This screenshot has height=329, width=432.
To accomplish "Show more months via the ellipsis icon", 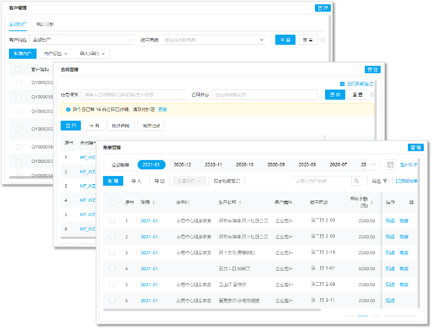I will point(373,165).
